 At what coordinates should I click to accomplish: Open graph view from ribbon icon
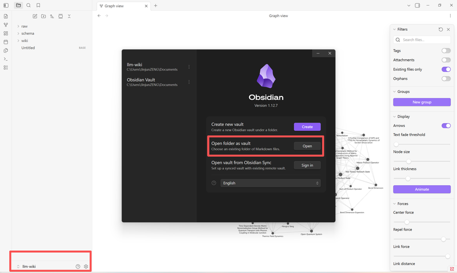click(6, 25)
